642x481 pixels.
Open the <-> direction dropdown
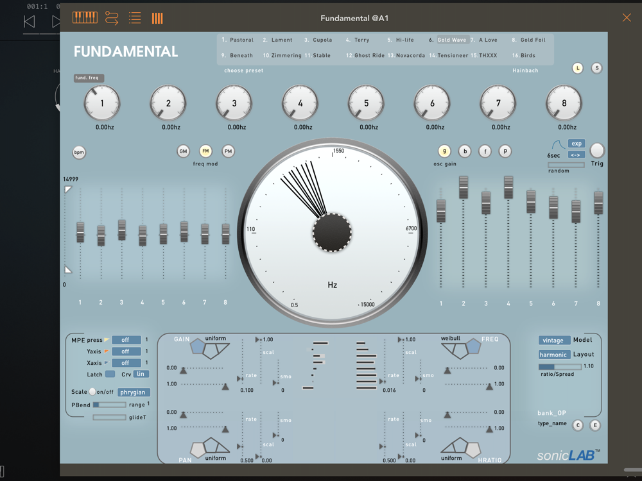[577, 155]
